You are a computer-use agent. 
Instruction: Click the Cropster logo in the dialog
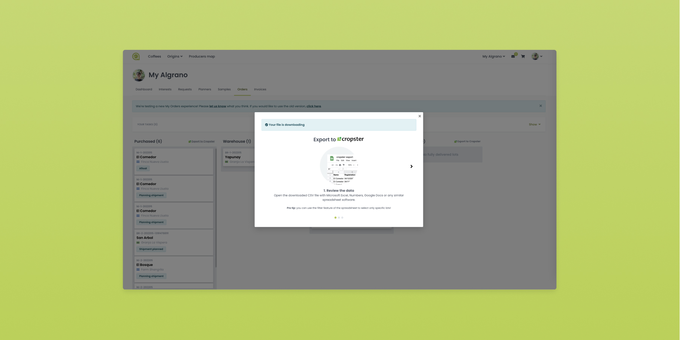coord(350,139)
